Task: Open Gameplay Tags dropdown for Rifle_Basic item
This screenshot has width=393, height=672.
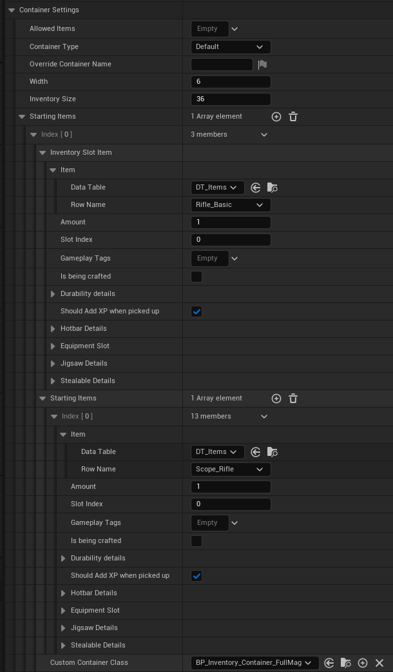Action: [234, 259]
